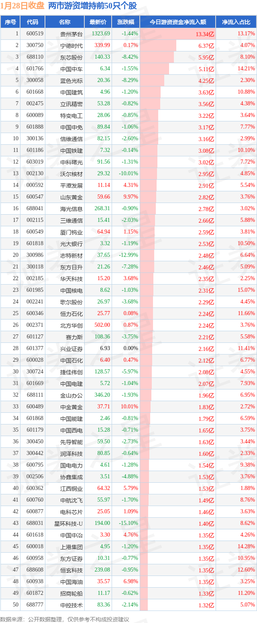Viewport: 257px width, 623px height.
Task: Click the stock name 东芯股份
Action: point(71,57)
